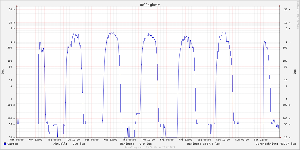Screen dimensions: 300x150
Task: Click the red arrow atop the right y-axis
Action: pos(279,6)
